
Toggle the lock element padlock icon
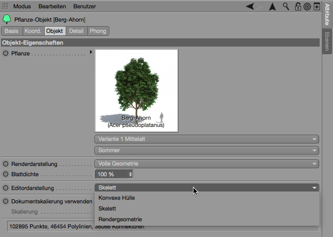tap(298, 7)
